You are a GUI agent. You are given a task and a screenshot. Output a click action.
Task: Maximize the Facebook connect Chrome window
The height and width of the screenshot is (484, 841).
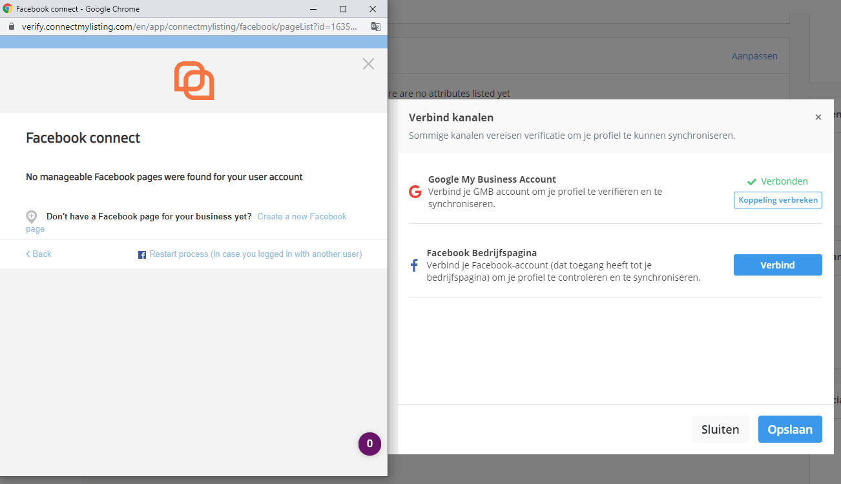(x=343, y=9)
